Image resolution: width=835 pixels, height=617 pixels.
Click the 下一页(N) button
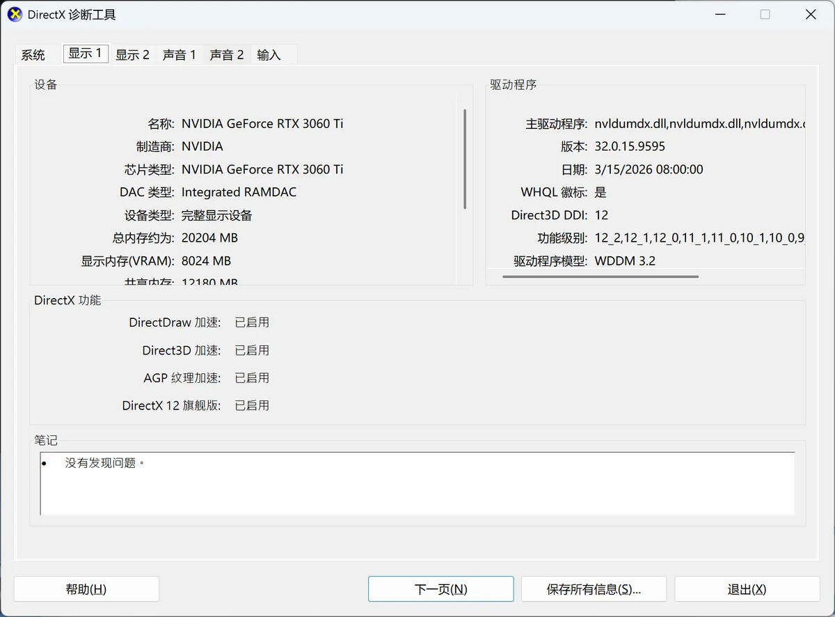coord(441,589)
